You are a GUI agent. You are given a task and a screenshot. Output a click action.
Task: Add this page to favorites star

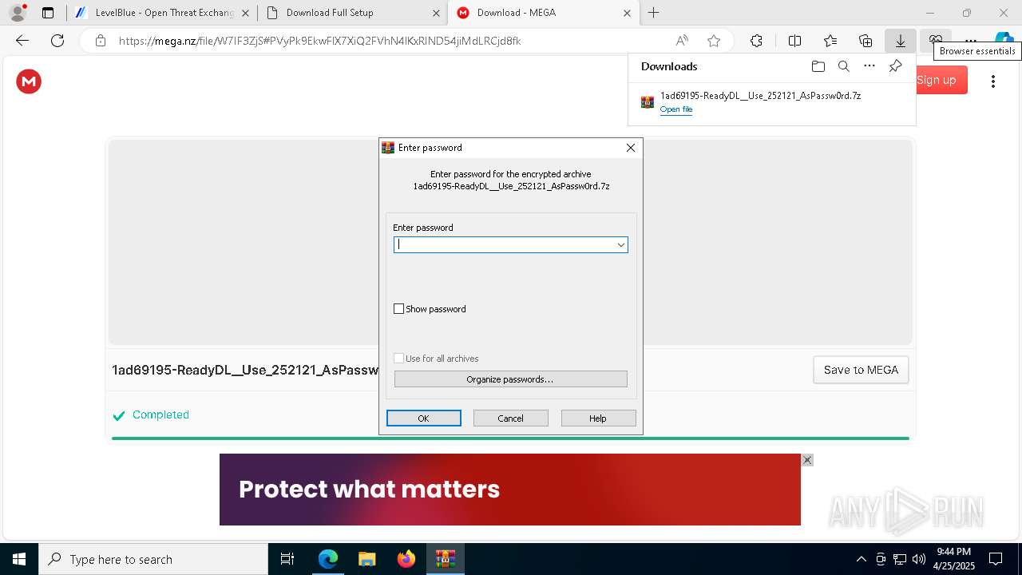coord(714,41)
